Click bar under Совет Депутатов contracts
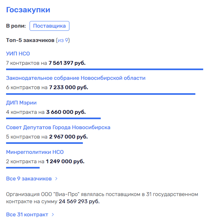Image resolution: width=209 pixels, height=224 pixels. (44, 143)
